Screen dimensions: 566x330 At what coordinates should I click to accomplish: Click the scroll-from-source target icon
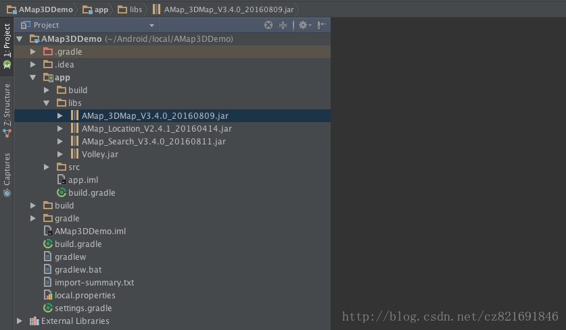[268, 25]
